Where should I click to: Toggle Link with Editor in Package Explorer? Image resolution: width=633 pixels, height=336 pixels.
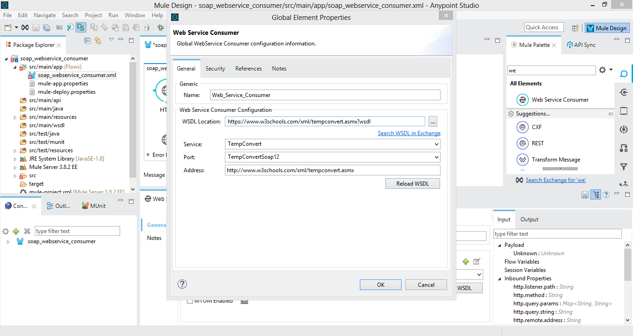(98, 40)
